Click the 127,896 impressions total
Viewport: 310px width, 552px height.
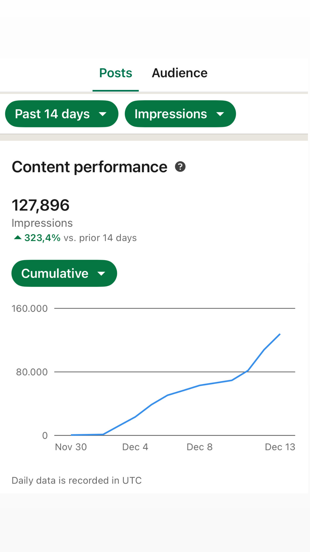click(41, 205)
